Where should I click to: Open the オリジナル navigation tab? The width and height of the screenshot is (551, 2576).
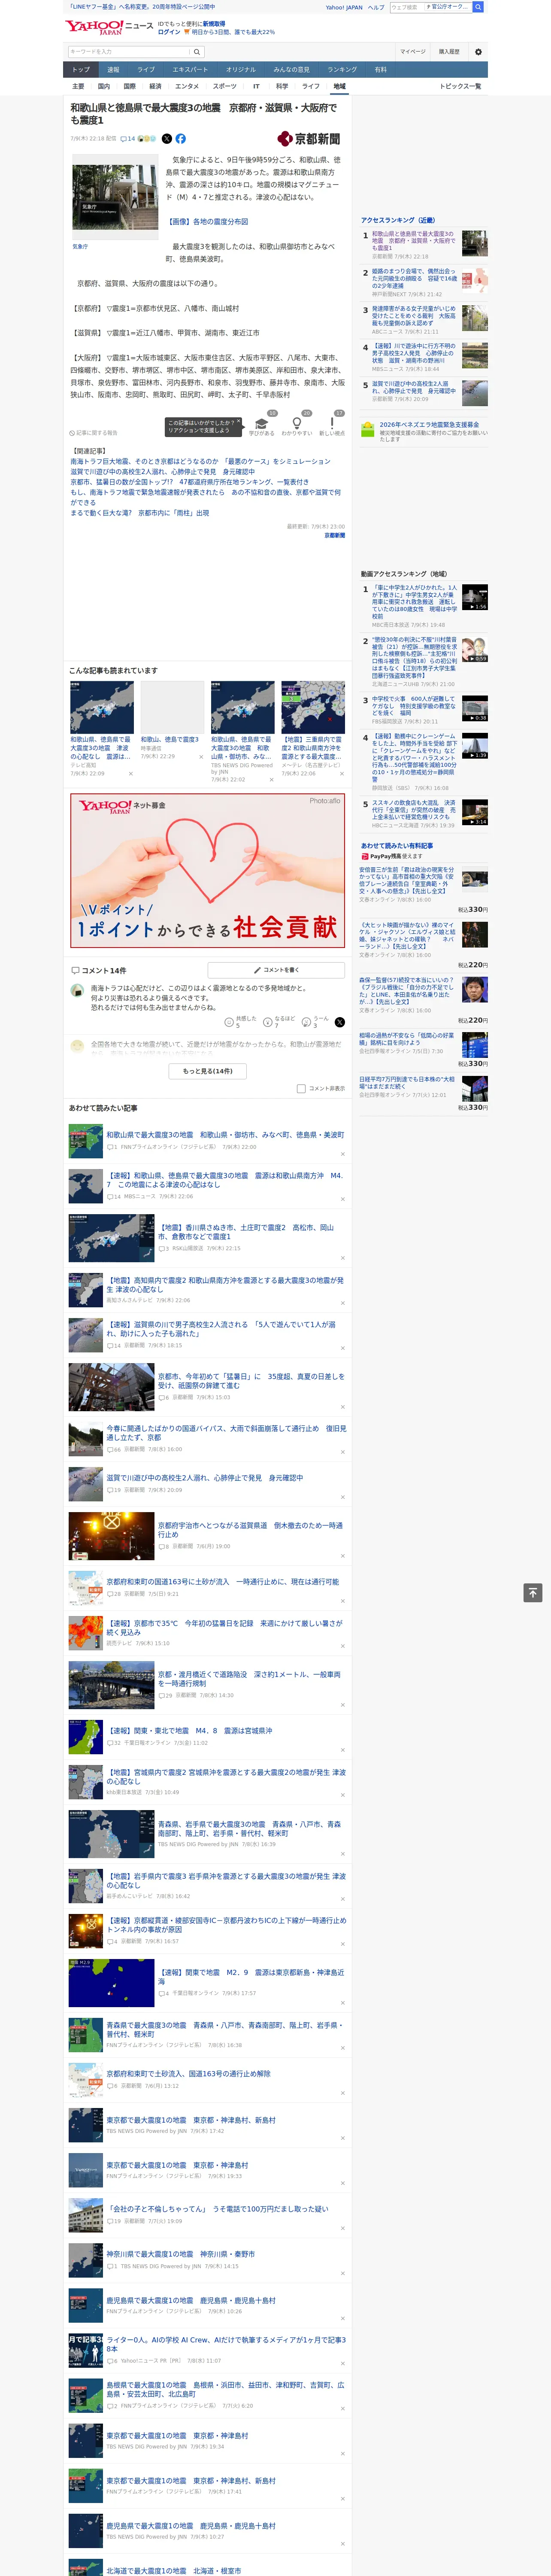click(x=241, y=70)
